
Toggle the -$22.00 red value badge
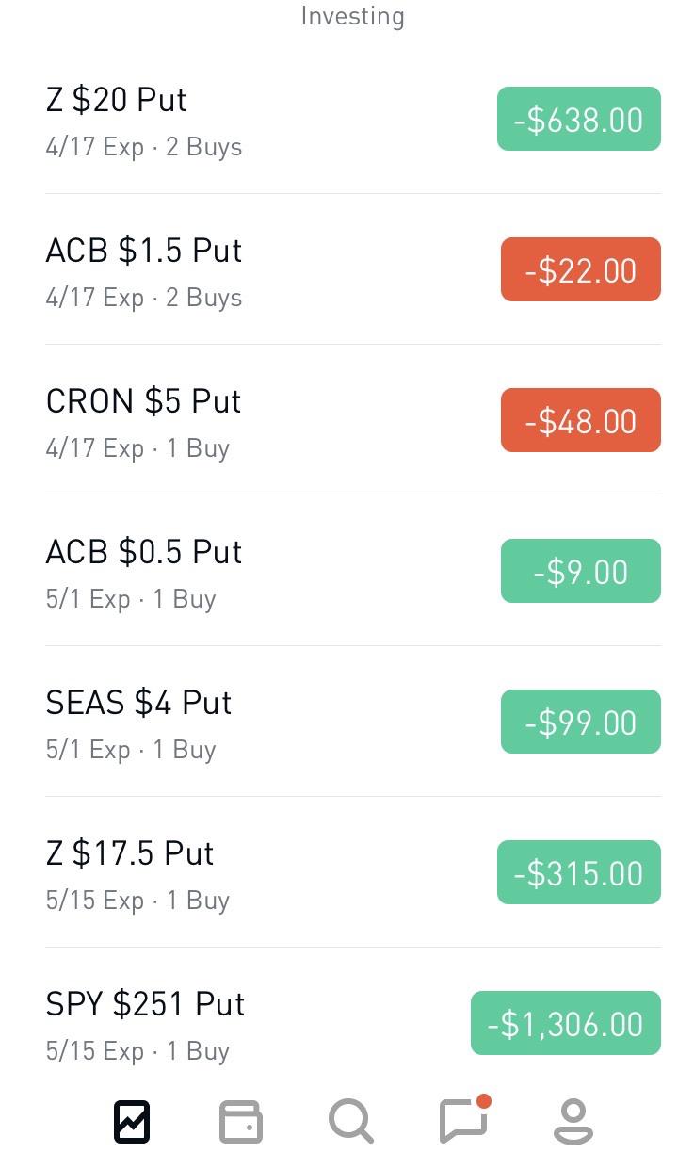580,270
